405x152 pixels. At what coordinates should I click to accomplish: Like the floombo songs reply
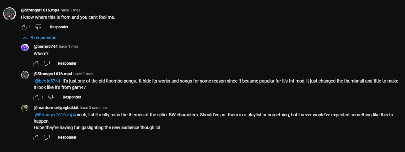(x=36, y=97)
